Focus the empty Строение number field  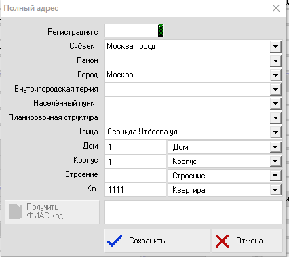coord(135,176)
